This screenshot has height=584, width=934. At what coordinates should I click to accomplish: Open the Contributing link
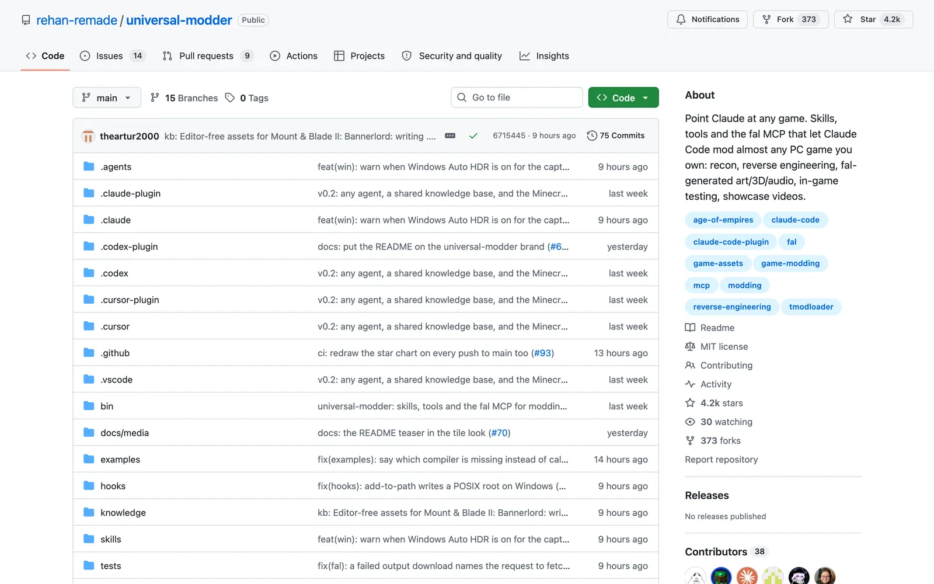719,366
